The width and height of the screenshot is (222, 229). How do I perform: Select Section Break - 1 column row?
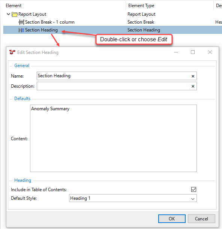(x=112, y=22)
